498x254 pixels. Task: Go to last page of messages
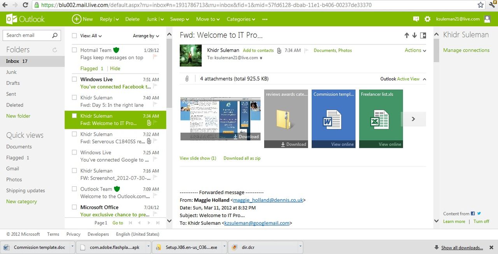(158, 223)
